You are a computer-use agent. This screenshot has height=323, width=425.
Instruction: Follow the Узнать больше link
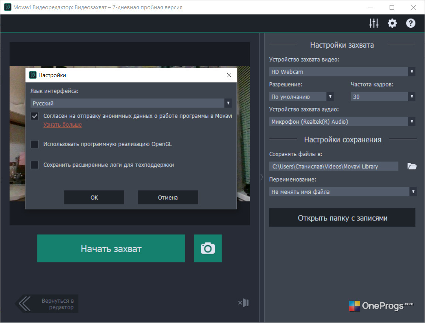[63, 125]
